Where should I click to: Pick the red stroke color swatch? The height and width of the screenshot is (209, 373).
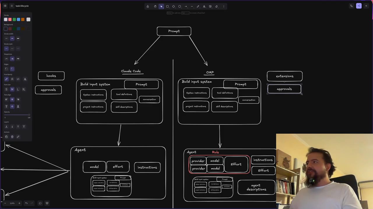click(10, 19)
